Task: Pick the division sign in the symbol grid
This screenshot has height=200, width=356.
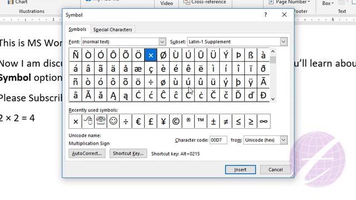Action: click(x=151, y=82)
